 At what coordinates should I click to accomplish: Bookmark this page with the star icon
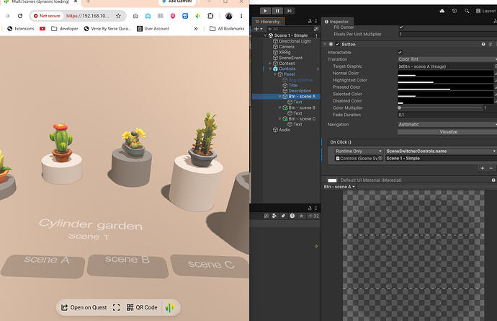118,16
